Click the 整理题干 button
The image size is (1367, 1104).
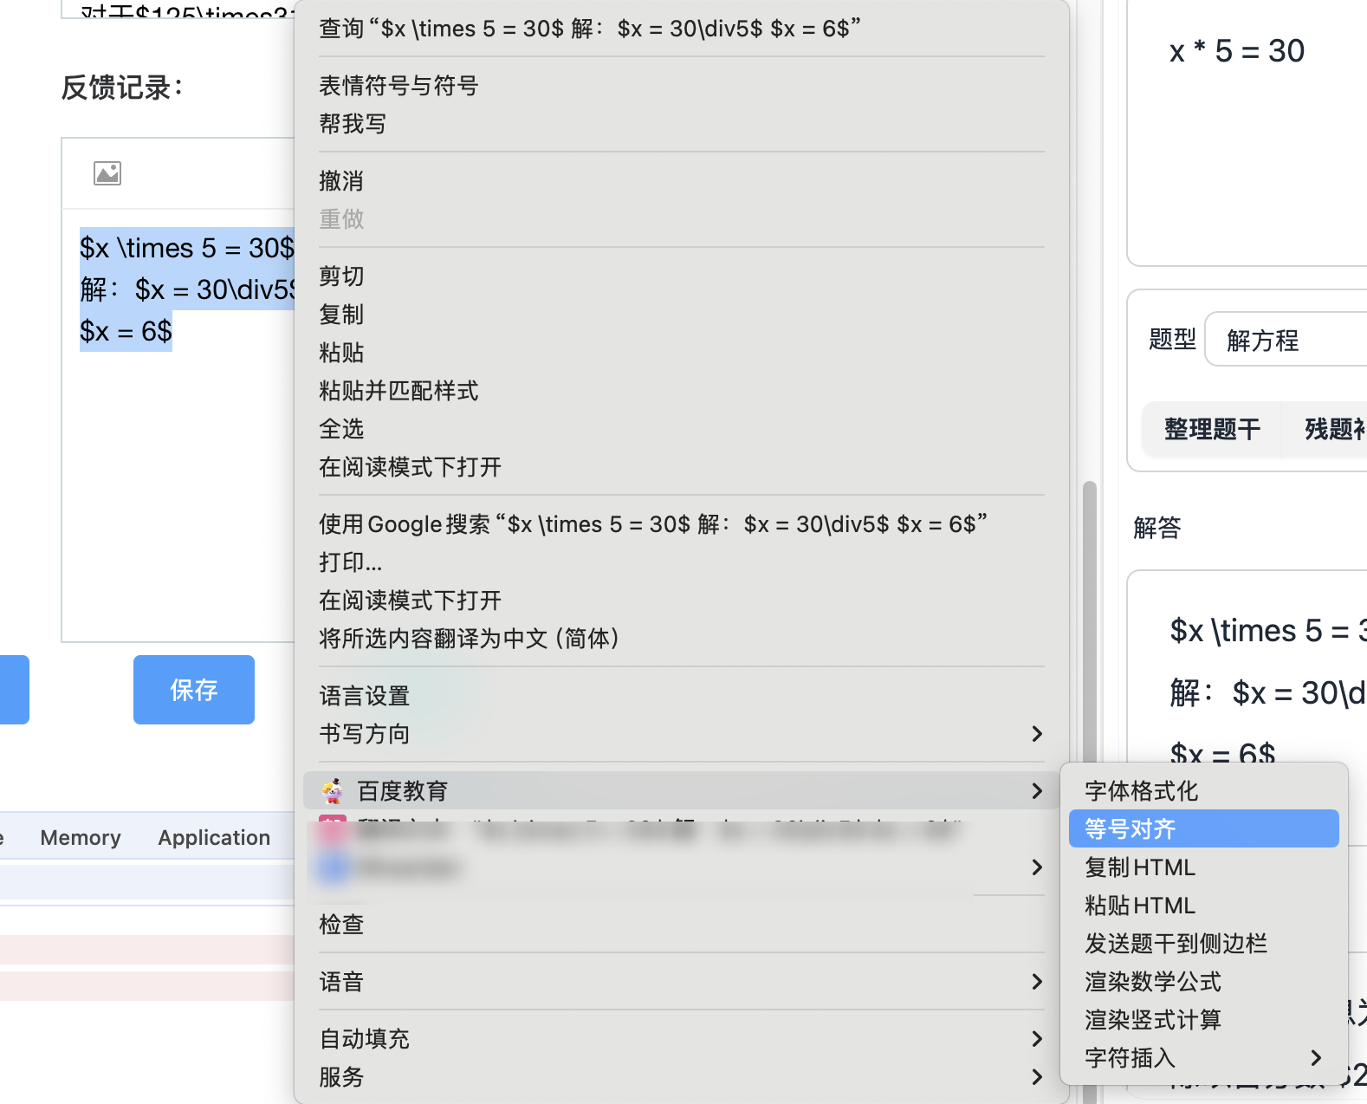1211,429
